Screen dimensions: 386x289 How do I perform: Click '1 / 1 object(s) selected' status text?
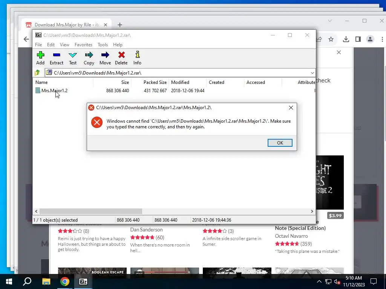55,220
